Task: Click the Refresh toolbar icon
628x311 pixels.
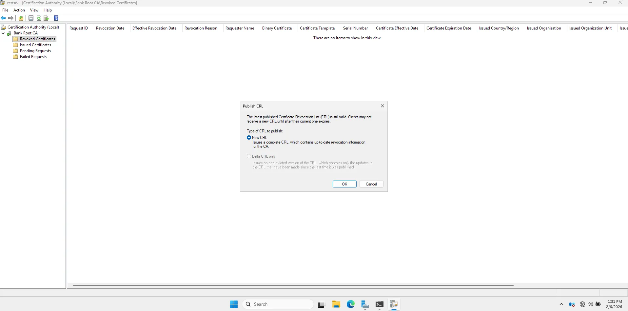Action: (x=39, y=18)
